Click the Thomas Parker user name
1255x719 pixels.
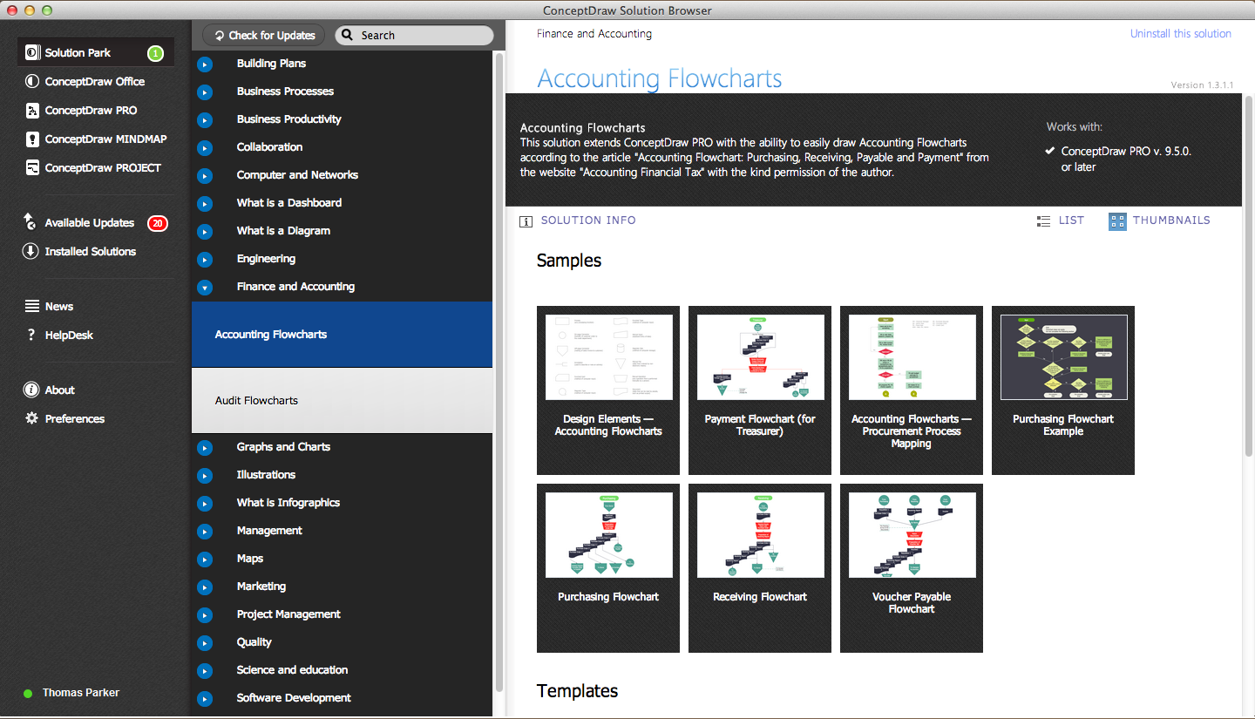pyautogui.click(x=81, y=693)
